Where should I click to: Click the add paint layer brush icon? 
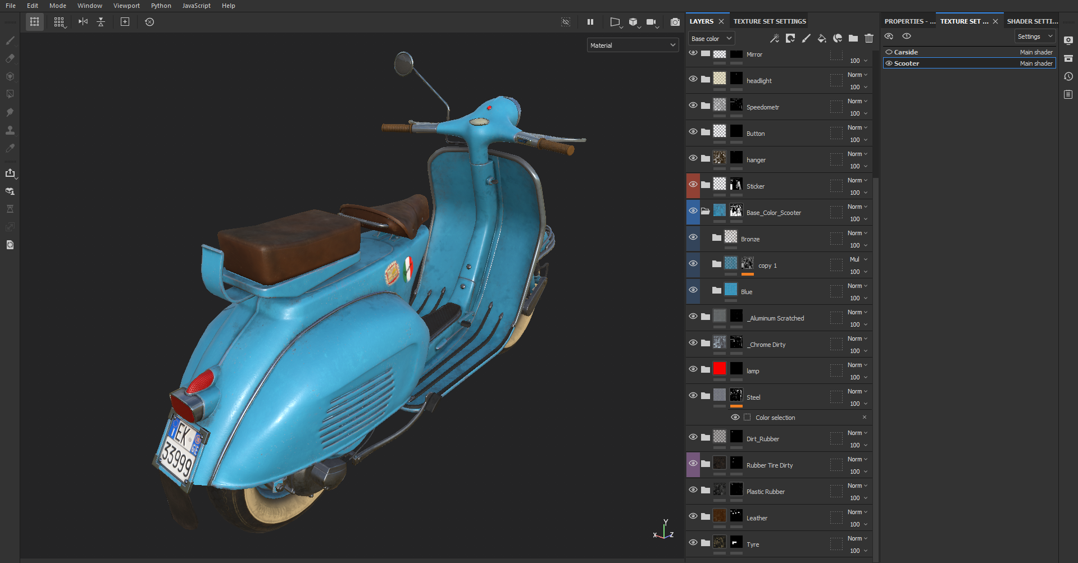point(806,39)
